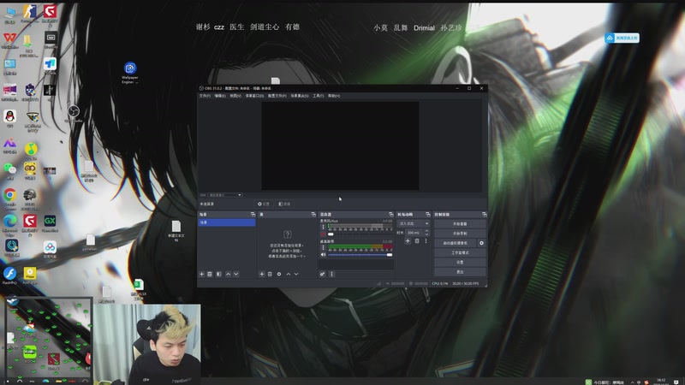Open preview scaling dropdown below canvas
Screen dimensions: 685x385
(x=225, y=195)
